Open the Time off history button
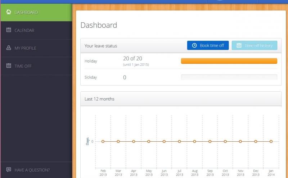288x178 pixels. coord(255,45)
